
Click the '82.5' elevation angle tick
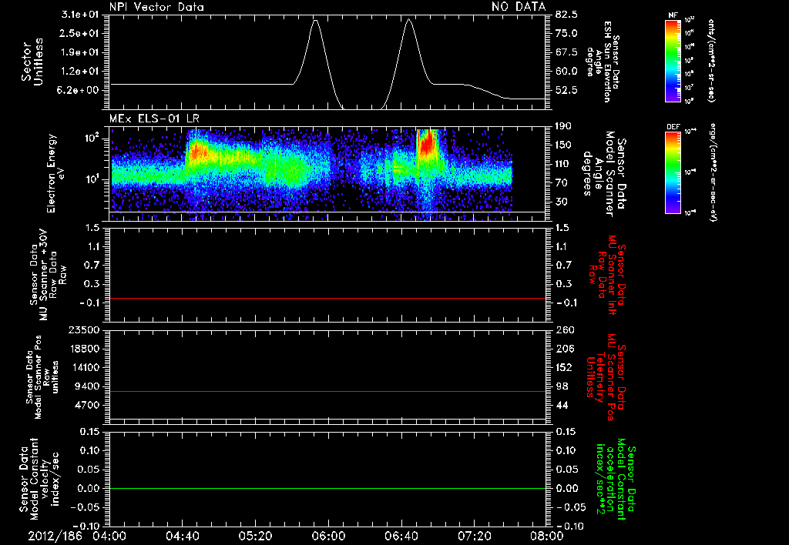click(566, 15)
